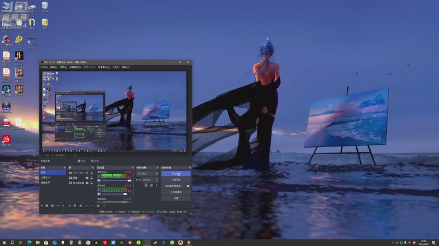Add a new source in Sources dock
Viewport: 439px width, 246px height.
click(x=70, y=206)
